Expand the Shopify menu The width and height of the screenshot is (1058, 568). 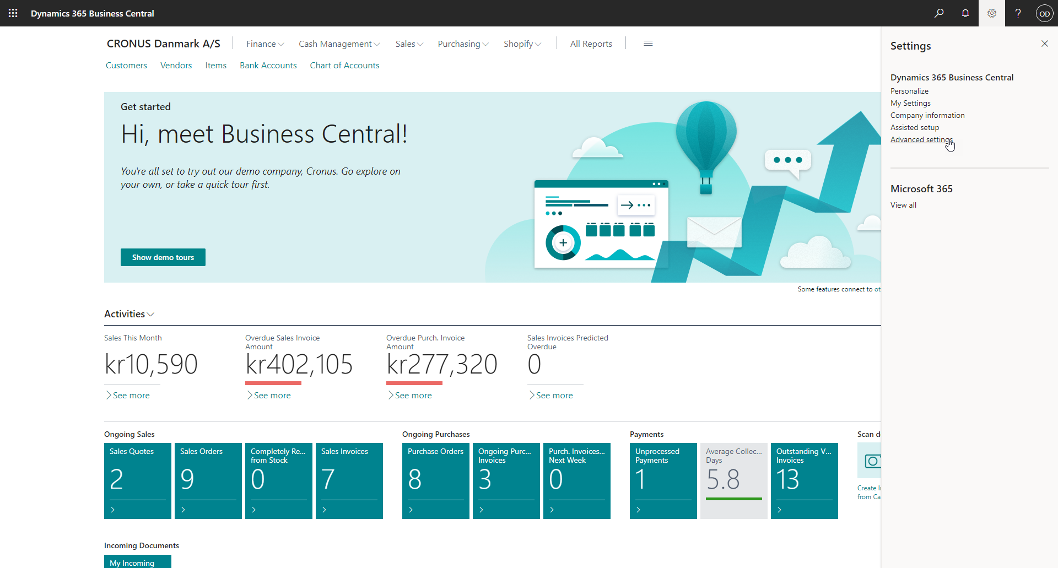tap(522, 44)
